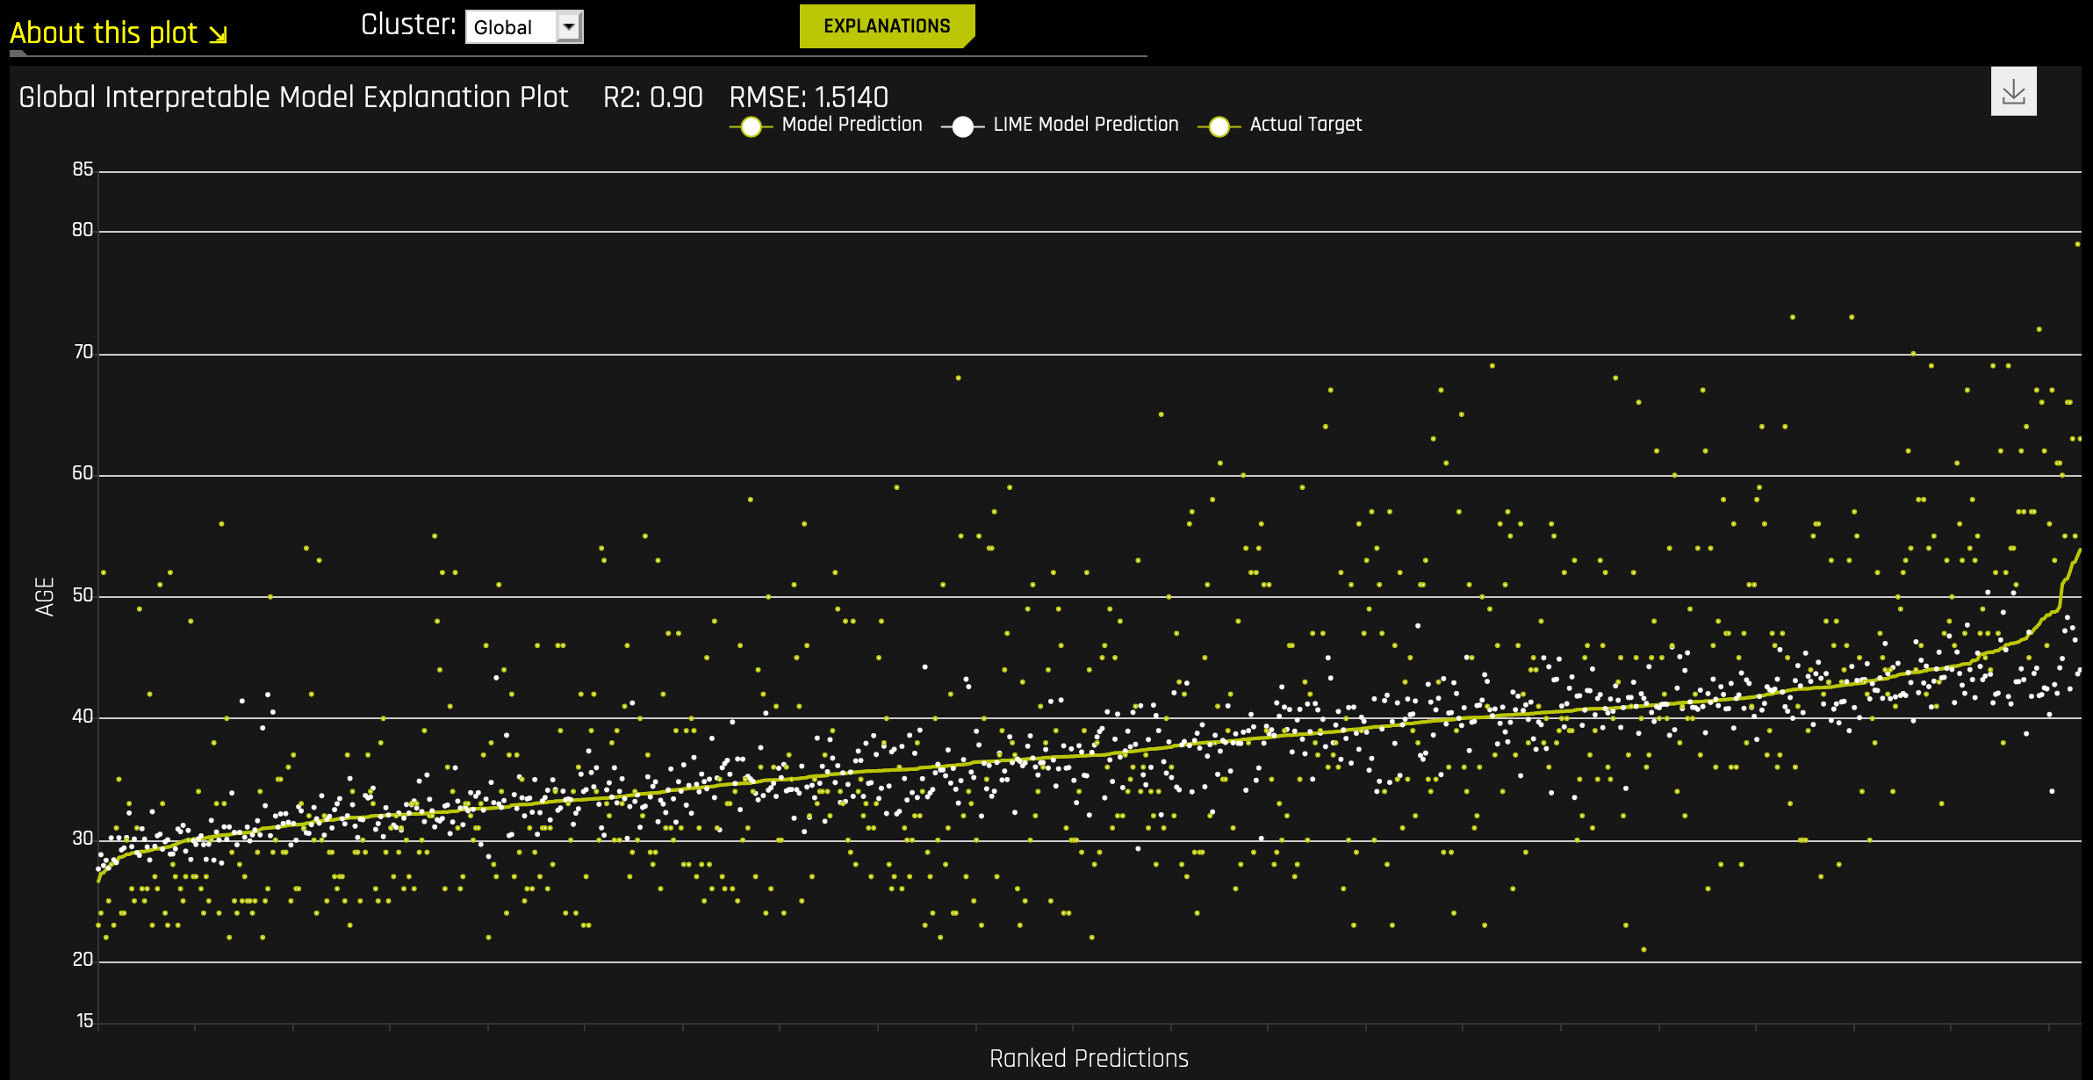Click the Global Interpretable Model Explanation Plot title
Viewport: 2093px width, 1080px height.
tap(293, 97)
